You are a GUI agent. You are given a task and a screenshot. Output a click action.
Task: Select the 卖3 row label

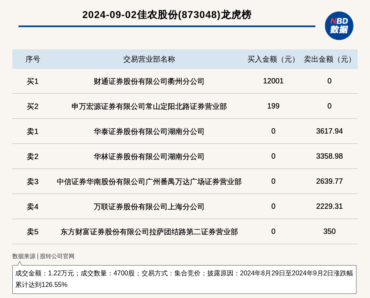[32, 182]
